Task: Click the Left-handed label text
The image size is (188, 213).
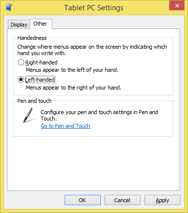Action: coord(40,80)
